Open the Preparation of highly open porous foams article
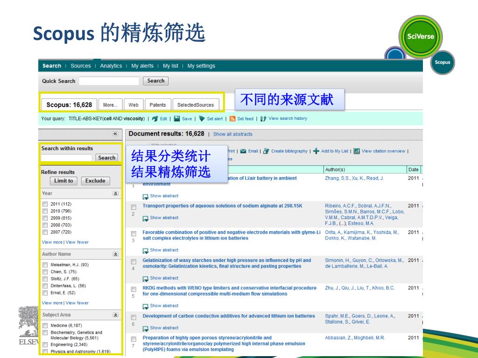 pyautogui.click(x=224, y=344)
